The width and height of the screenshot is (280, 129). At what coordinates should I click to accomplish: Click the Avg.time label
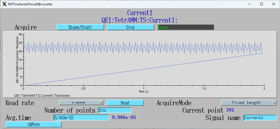point(18,118)
